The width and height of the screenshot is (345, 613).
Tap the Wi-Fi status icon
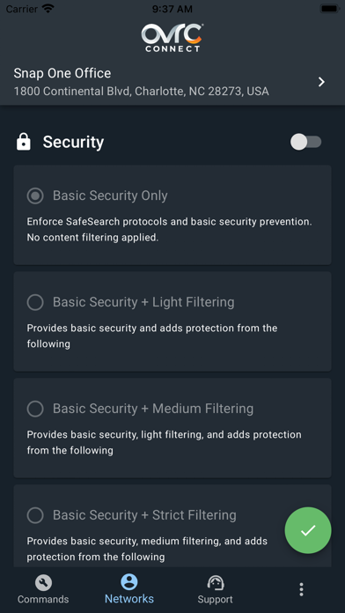[48, 9]
